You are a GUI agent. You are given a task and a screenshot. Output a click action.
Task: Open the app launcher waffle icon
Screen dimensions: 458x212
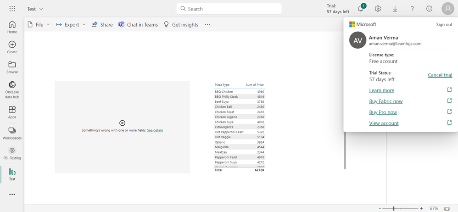12,9
